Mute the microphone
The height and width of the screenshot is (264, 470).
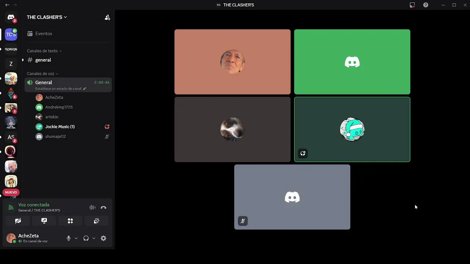(x=69, y=238)
